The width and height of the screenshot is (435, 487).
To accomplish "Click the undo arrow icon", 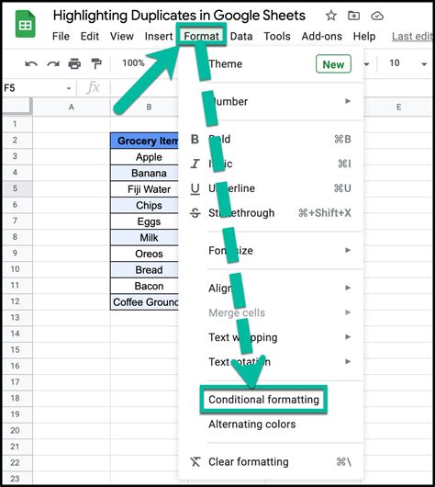I will click(31, 64).
